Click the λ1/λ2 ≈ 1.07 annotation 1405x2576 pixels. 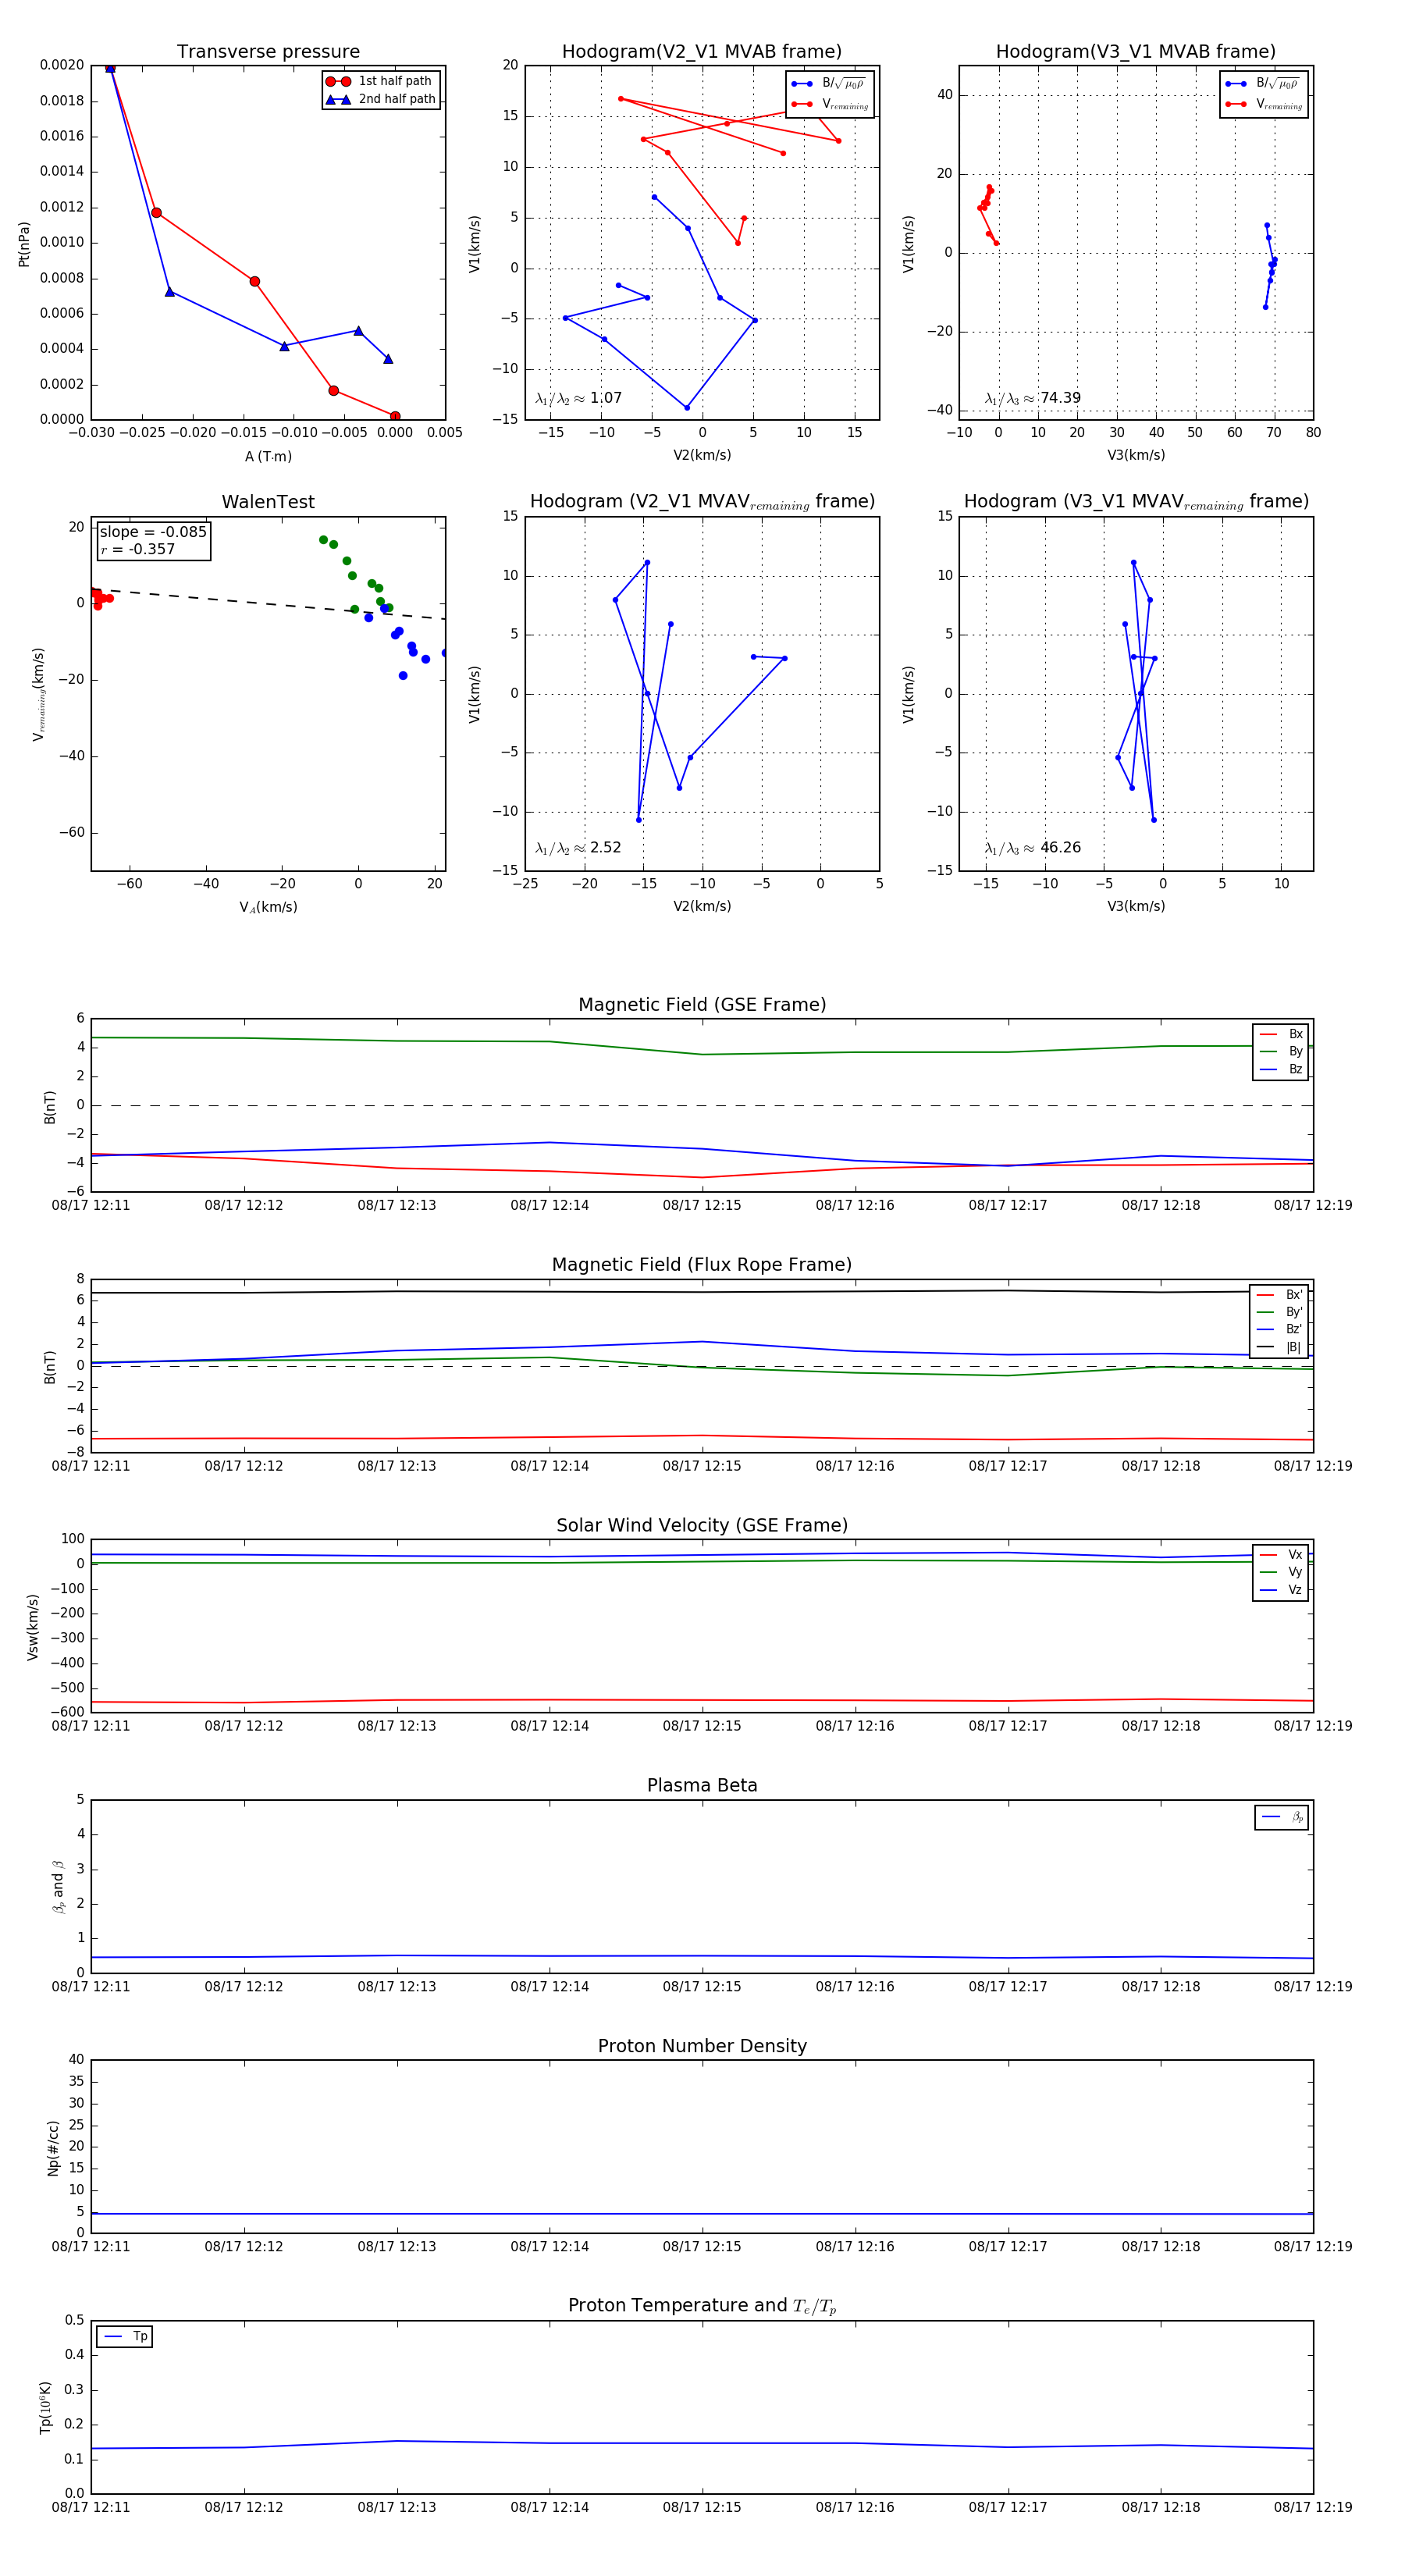coord(578,398)
